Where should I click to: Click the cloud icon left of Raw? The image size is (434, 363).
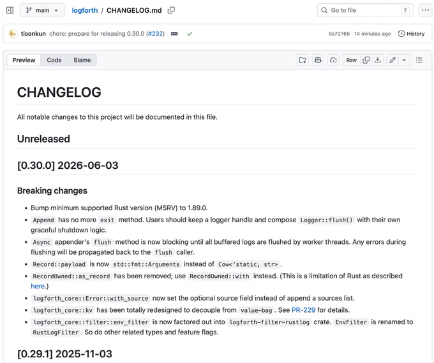(333, 60)
